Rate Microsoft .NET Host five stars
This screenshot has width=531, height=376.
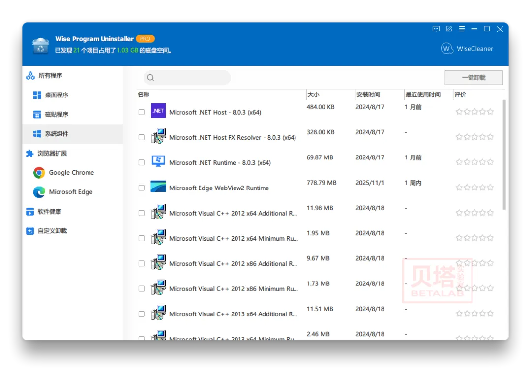[490, 112]
